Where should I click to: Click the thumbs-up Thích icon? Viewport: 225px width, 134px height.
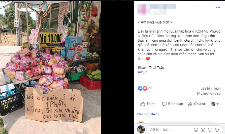pos(143,104)
